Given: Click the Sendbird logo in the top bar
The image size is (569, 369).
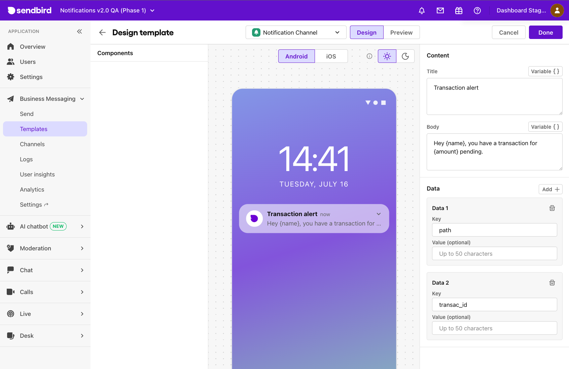Looking at the screenshot, I should (x=29, y=10).
